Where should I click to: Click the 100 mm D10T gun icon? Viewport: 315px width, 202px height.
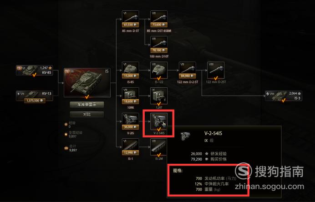pos(159,45)
